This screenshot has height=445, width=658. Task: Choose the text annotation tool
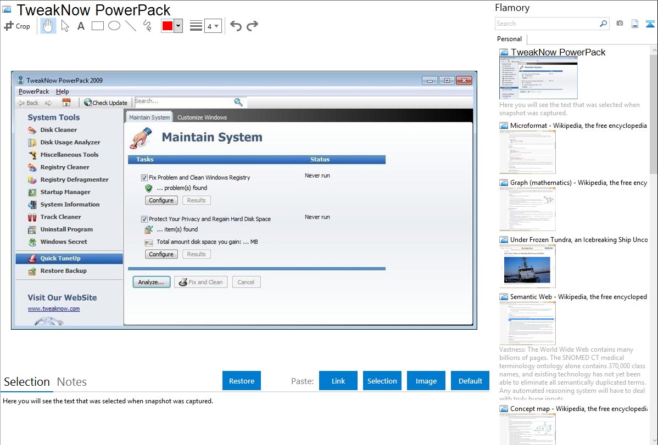(x=81, y=26)
